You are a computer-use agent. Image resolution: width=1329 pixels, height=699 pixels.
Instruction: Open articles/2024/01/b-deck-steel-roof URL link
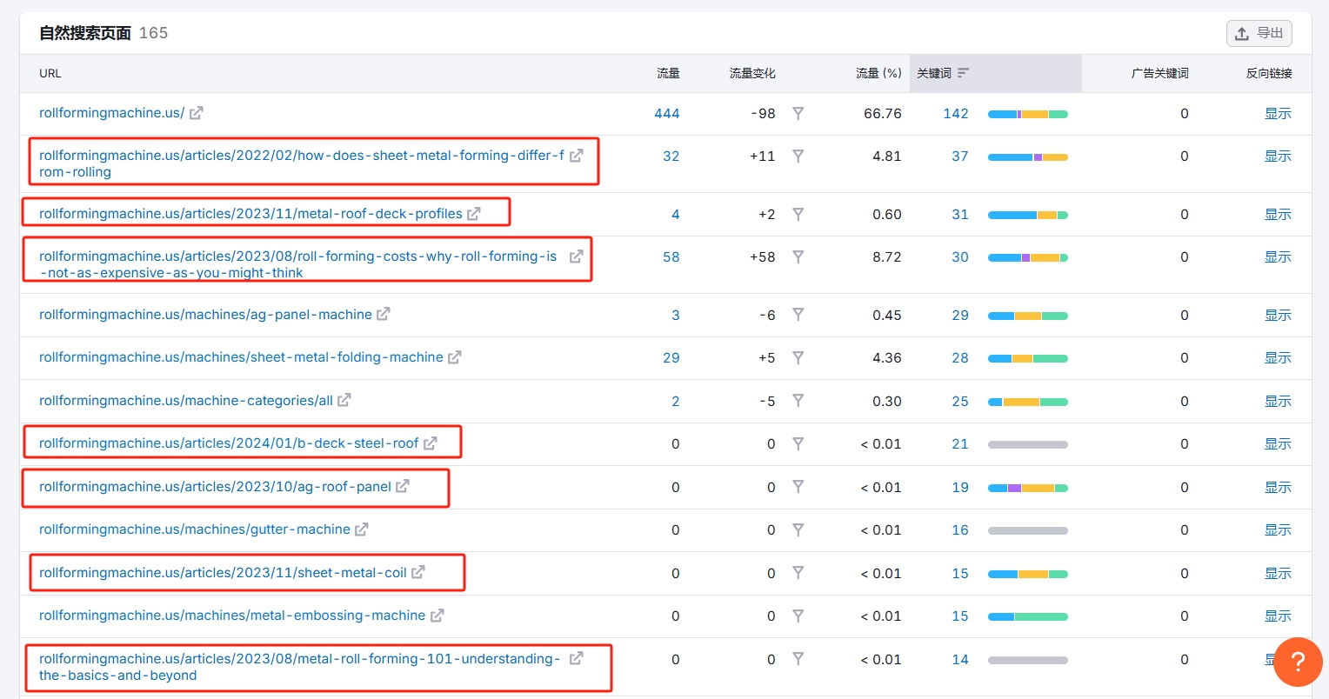[229, 443]
